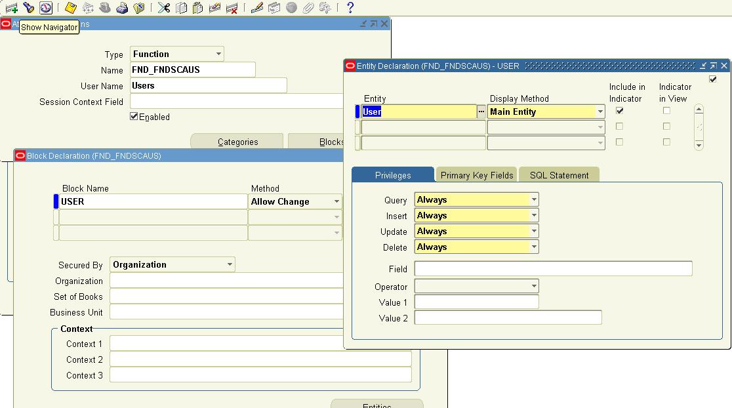Click entity list scrollbar down arrow

(699, 145)
